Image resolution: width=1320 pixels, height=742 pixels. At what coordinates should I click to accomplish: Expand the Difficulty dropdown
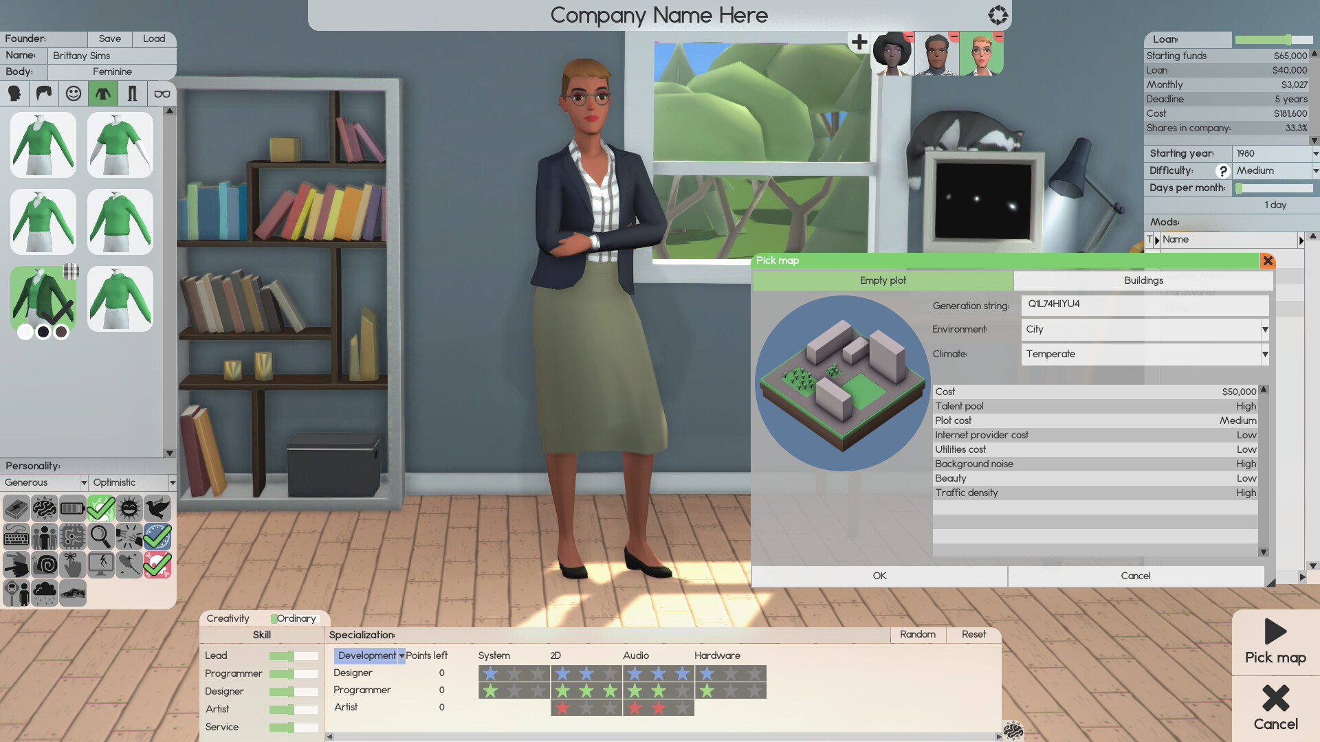point(1309,170)
